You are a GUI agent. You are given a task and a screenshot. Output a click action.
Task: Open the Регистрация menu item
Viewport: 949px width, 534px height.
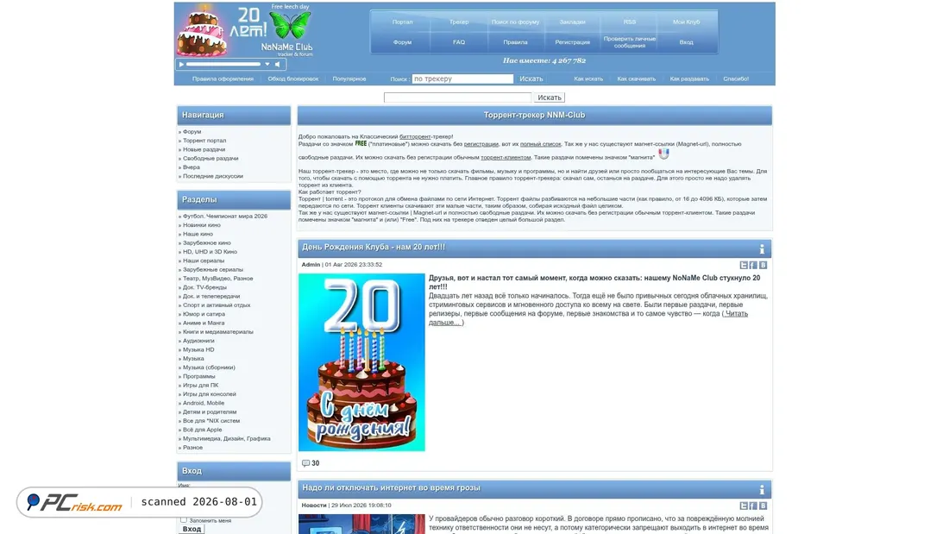click(x=572, y=42)
